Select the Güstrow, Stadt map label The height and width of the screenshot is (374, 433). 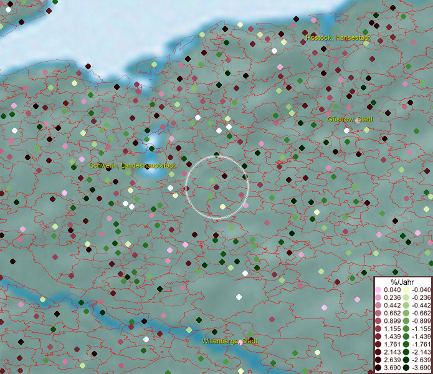(x=350, y=119)
